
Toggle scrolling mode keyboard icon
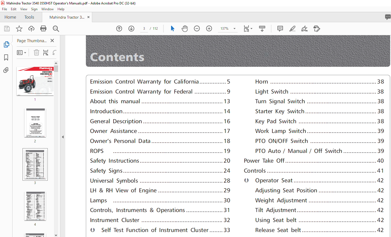[x=262, y=29]
